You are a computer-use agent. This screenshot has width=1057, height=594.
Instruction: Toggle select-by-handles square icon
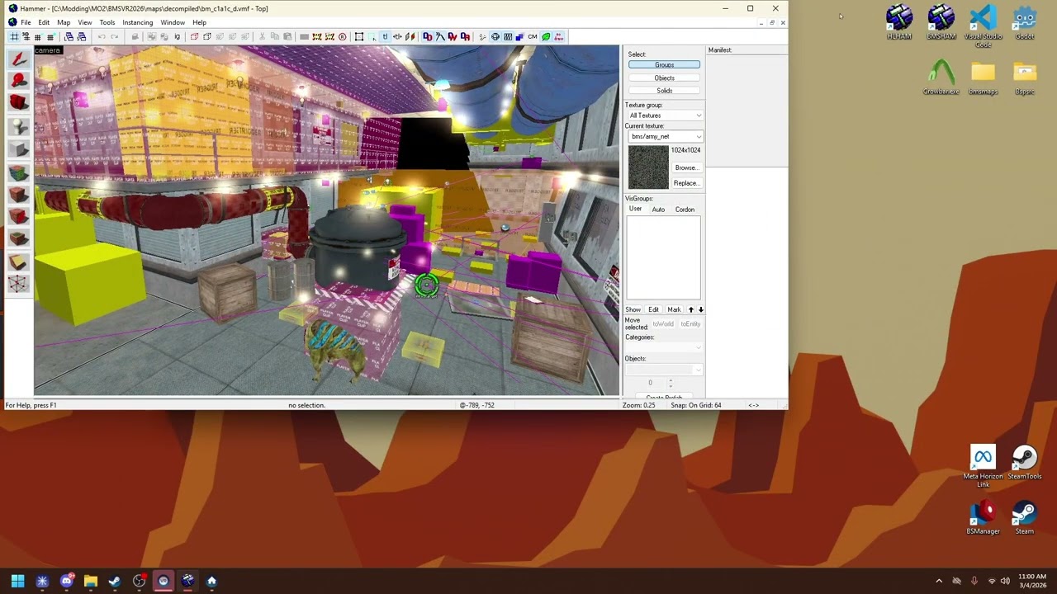[359, 36]
